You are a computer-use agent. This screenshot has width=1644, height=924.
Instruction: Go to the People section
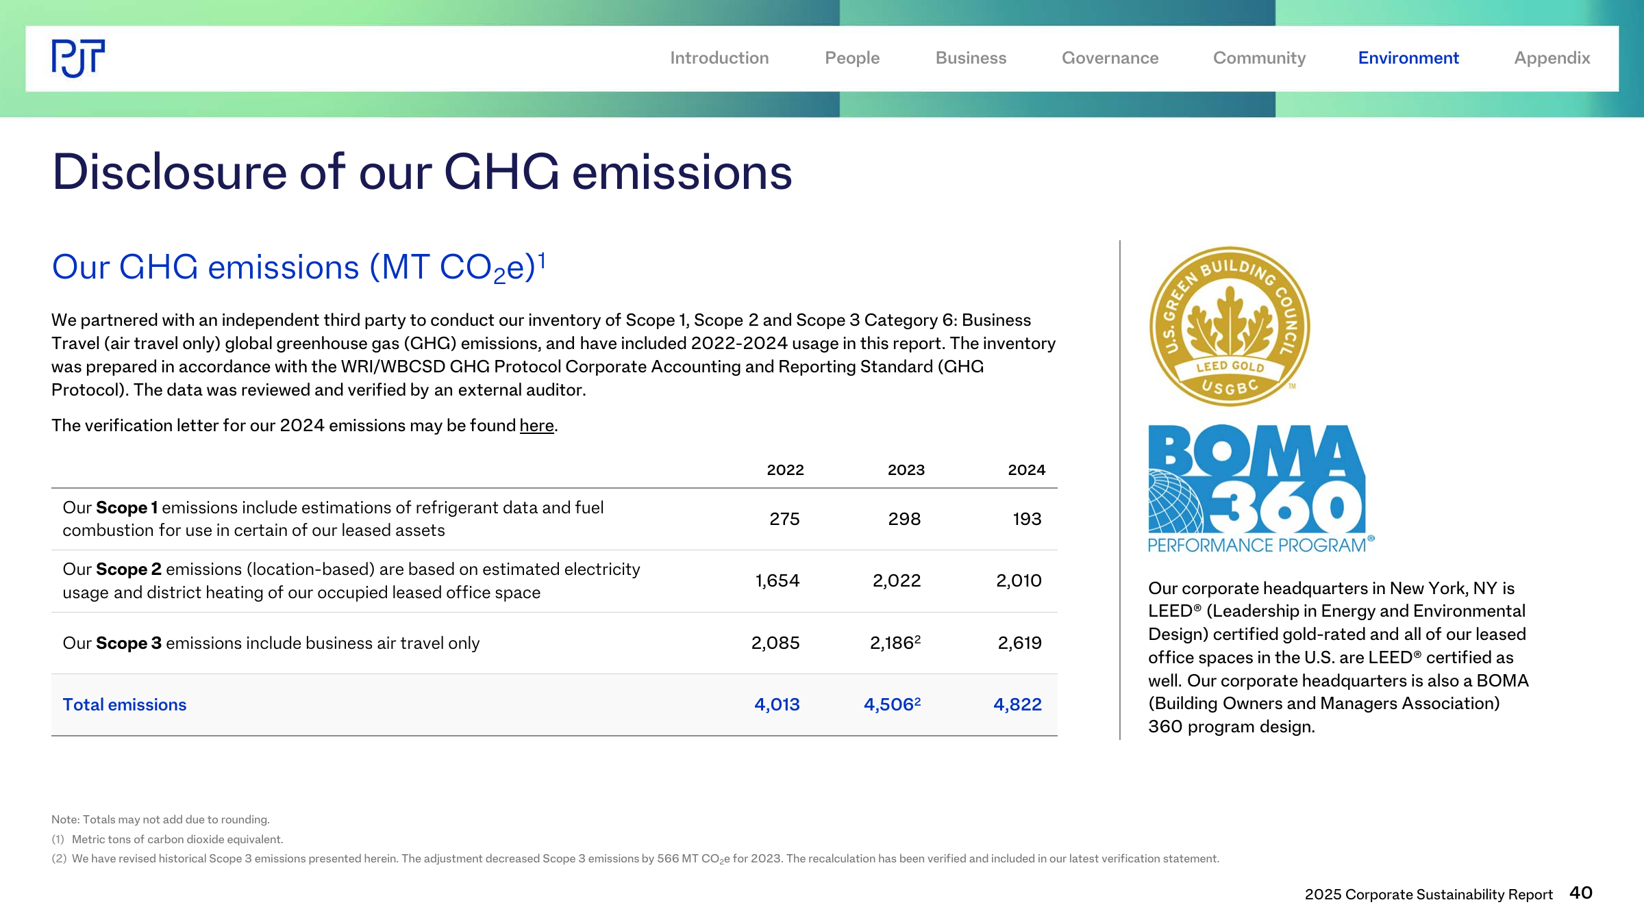[x=852, y=58]
